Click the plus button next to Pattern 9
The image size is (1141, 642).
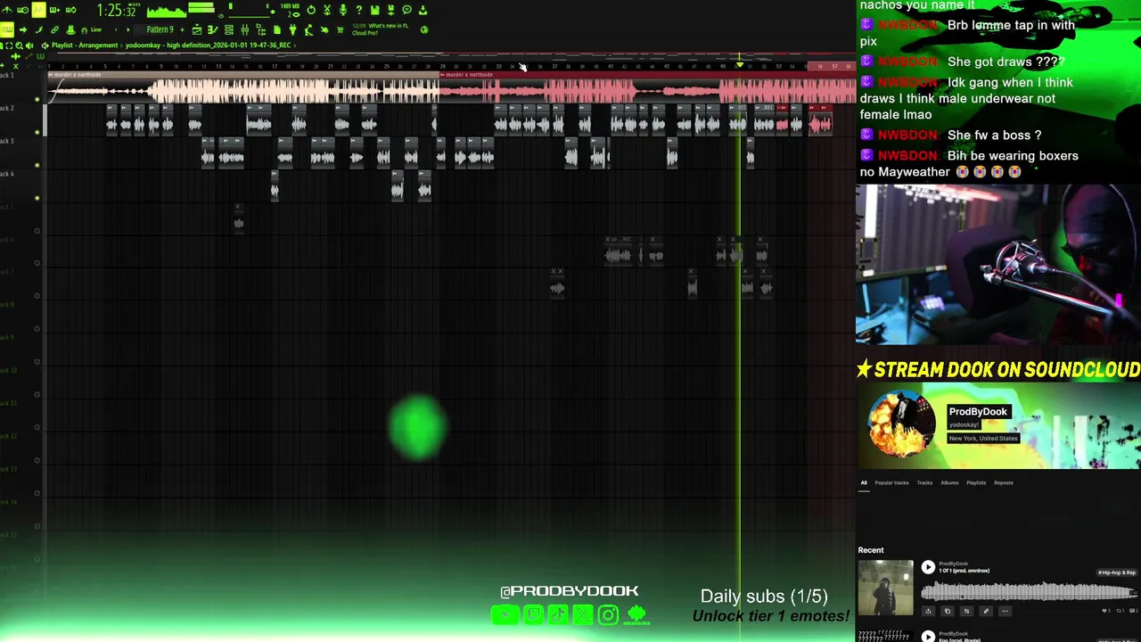pyautogui.click(x=182, y=30)
